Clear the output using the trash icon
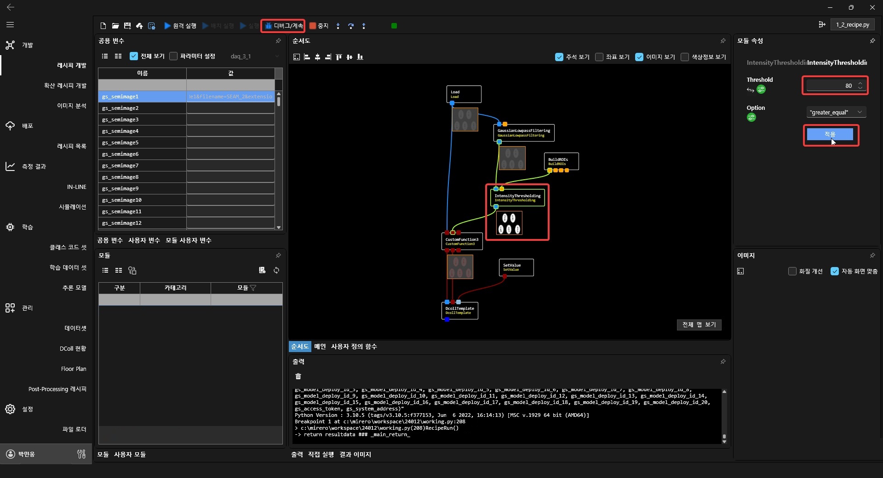The width and height of the screenshot is (883, 478). [x=298, y=376]
